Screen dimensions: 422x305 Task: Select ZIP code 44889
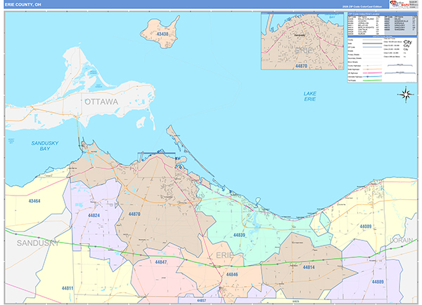pos(378,282)
